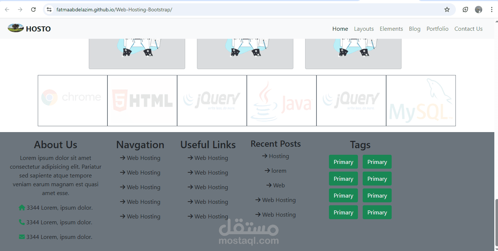
Task: Click the HOSTO brand name
Action: pyautogui.click(x=39, y=29)
